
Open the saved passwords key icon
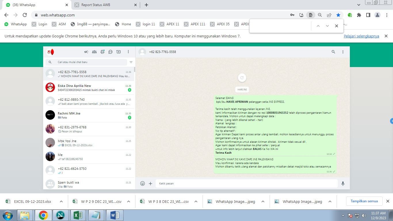pos(292,15)
